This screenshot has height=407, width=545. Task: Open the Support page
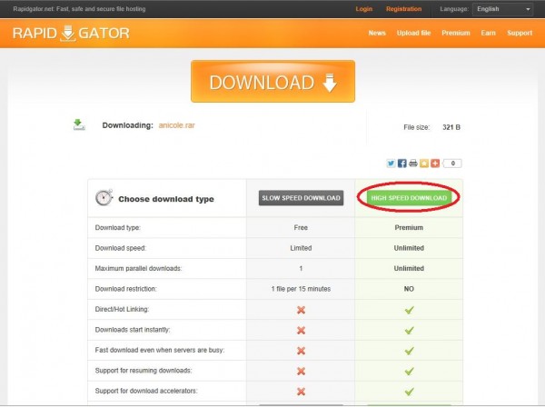[x=520, y=33]
